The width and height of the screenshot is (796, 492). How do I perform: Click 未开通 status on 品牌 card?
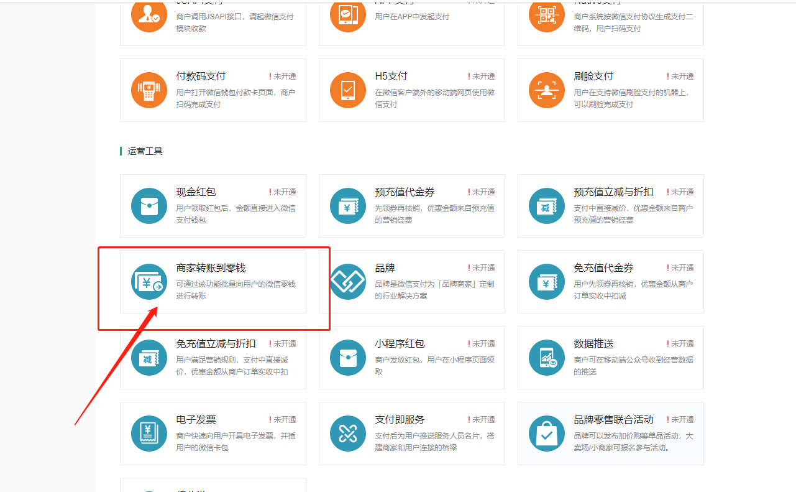click(482, 268)
